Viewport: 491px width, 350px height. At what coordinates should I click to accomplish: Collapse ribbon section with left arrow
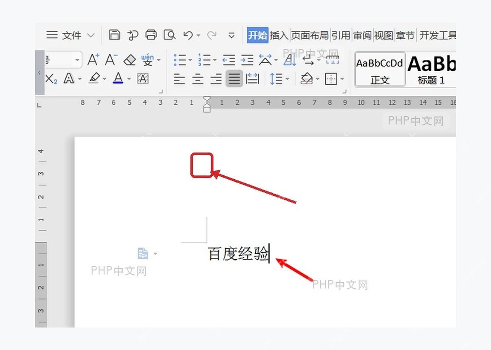(x=40, y=72)
